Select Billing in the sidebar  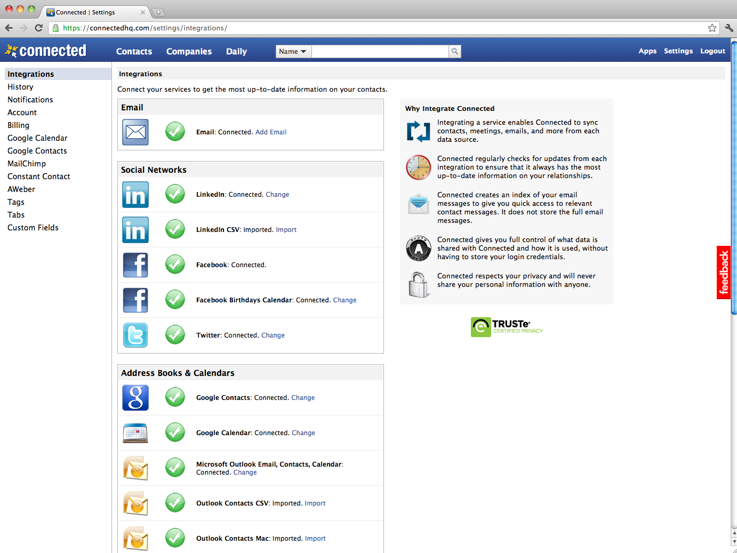18,125
